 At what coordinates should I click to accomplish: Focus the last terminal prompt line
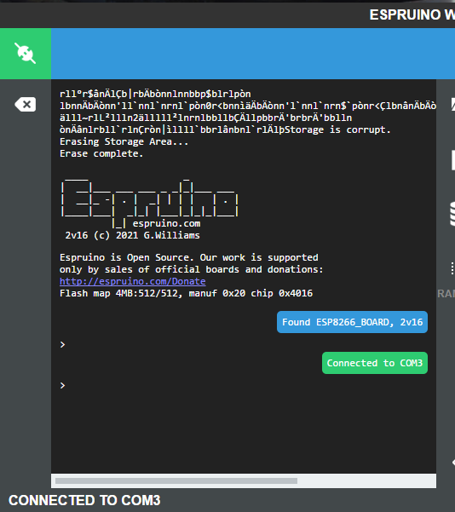pyautogui.click(x=62, y=386)
